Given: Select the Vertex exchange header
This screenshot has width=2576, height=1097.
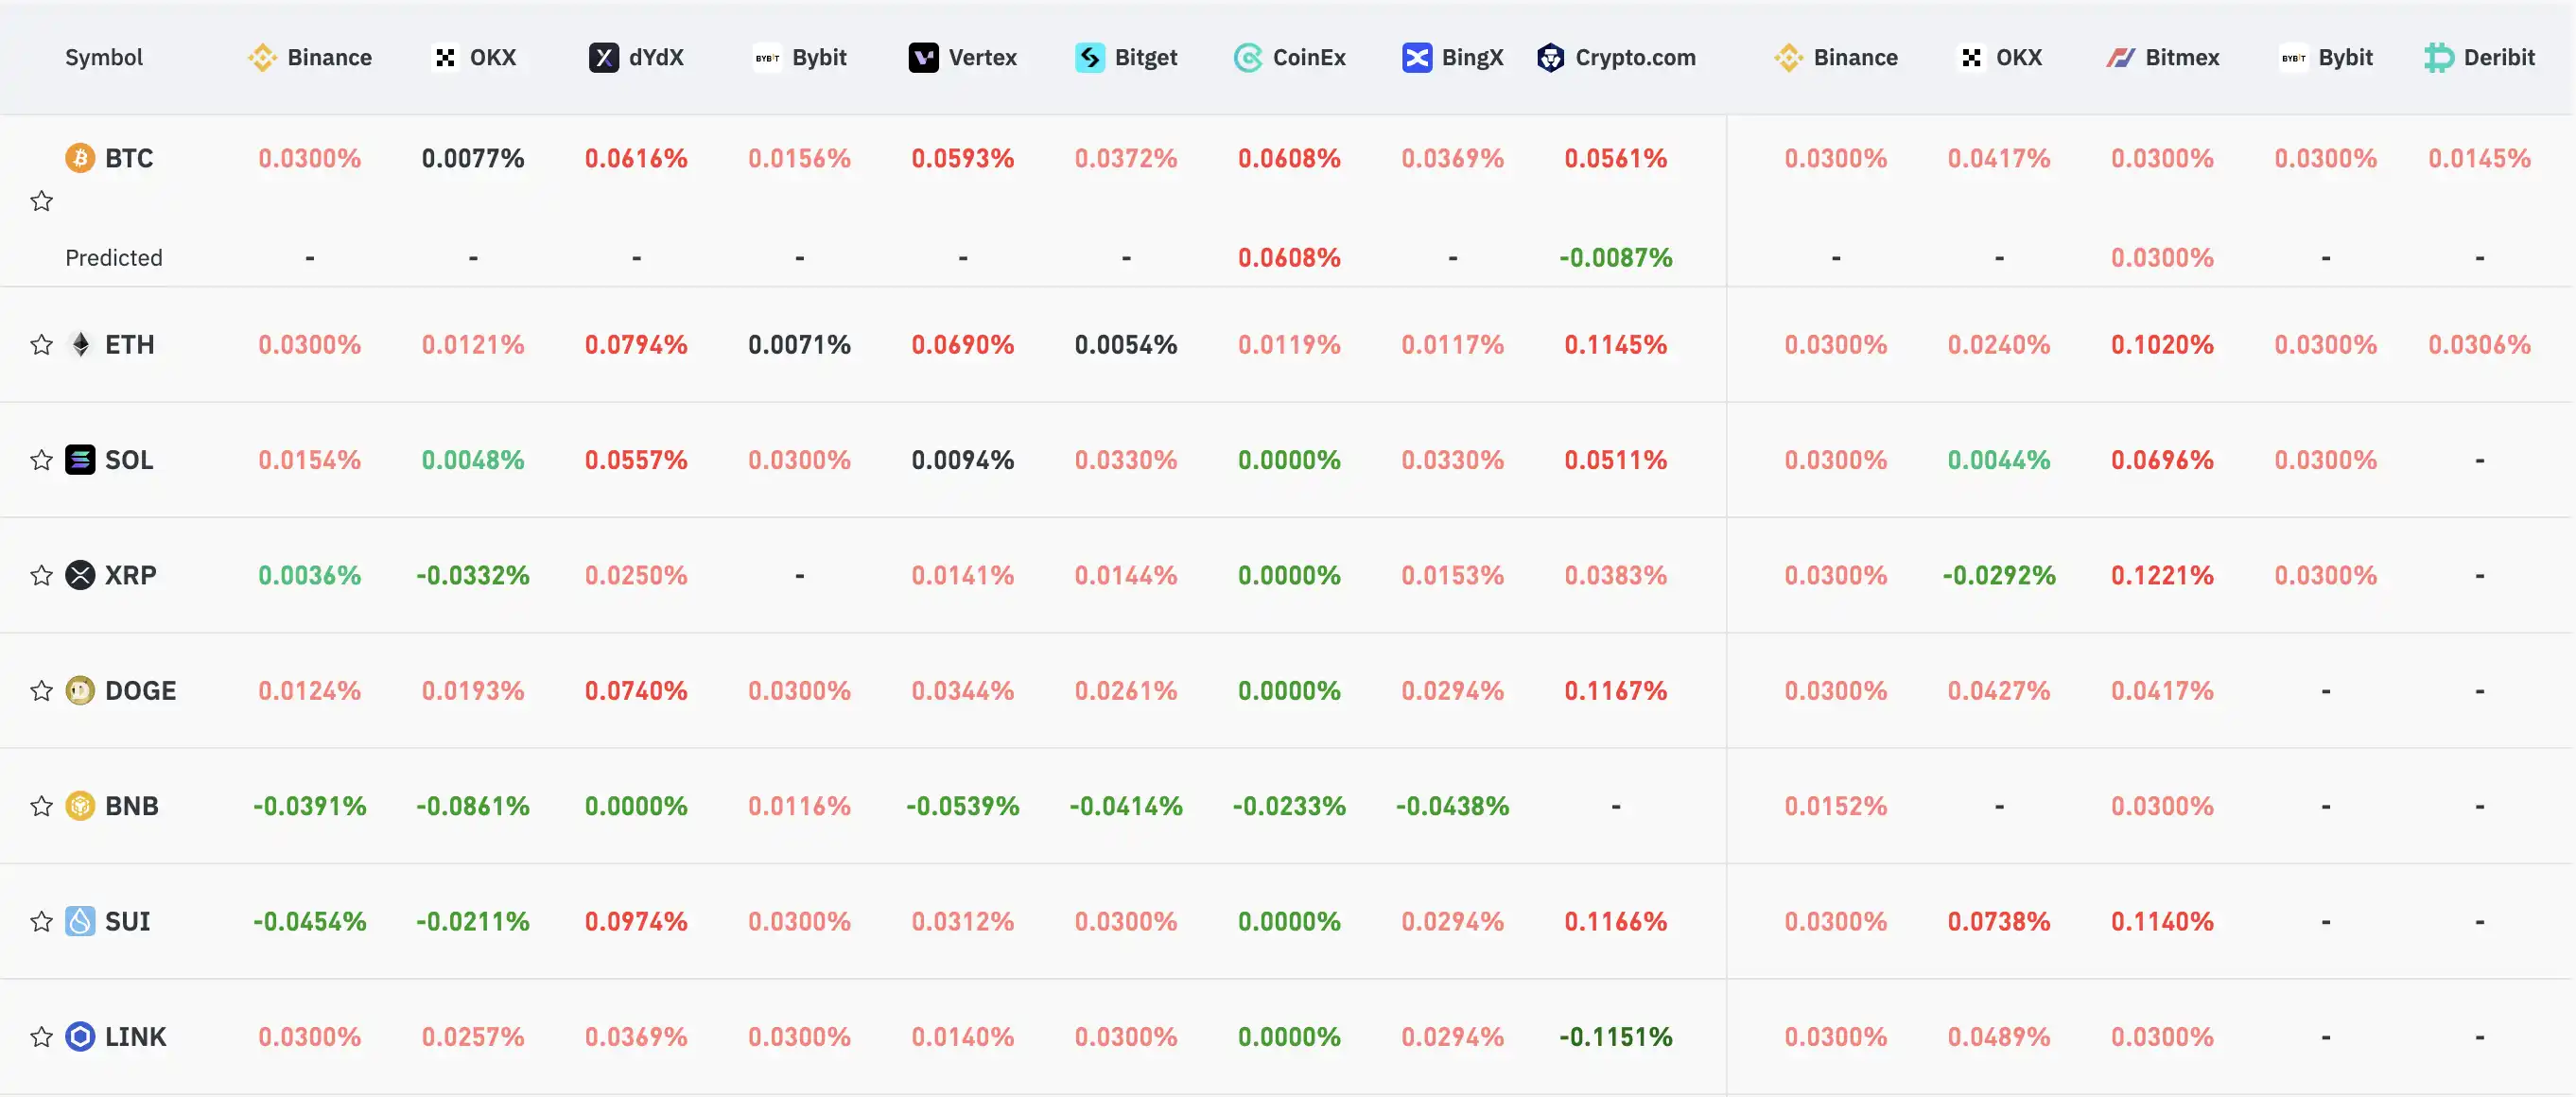Looking at the screenshot, I should pyautogui.click(x=963, y=58).
